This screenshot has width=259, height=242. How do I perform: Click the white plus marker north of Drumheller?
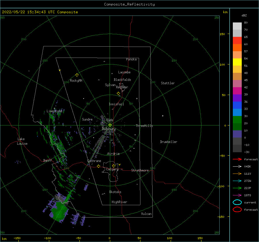163,116
